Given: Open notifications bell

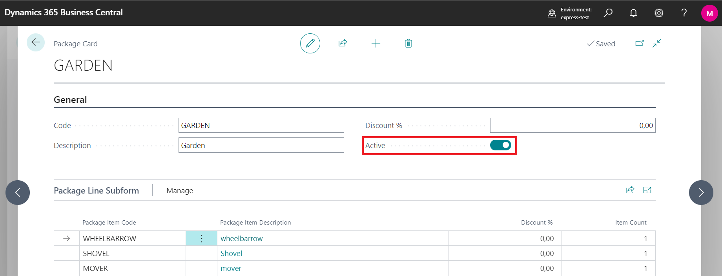Looking at the screenshot, I should coord(633,13).
